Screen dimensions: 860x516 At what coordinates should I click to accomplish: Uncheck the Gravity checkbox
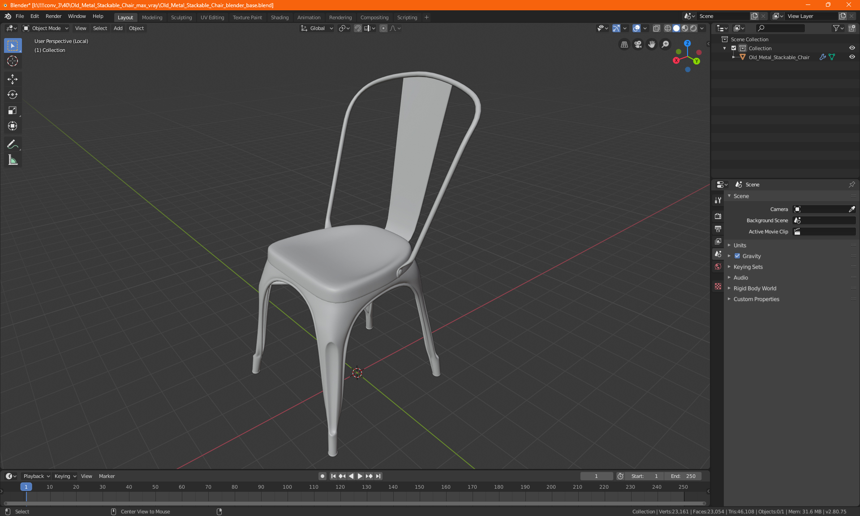[x=737, y=256]
